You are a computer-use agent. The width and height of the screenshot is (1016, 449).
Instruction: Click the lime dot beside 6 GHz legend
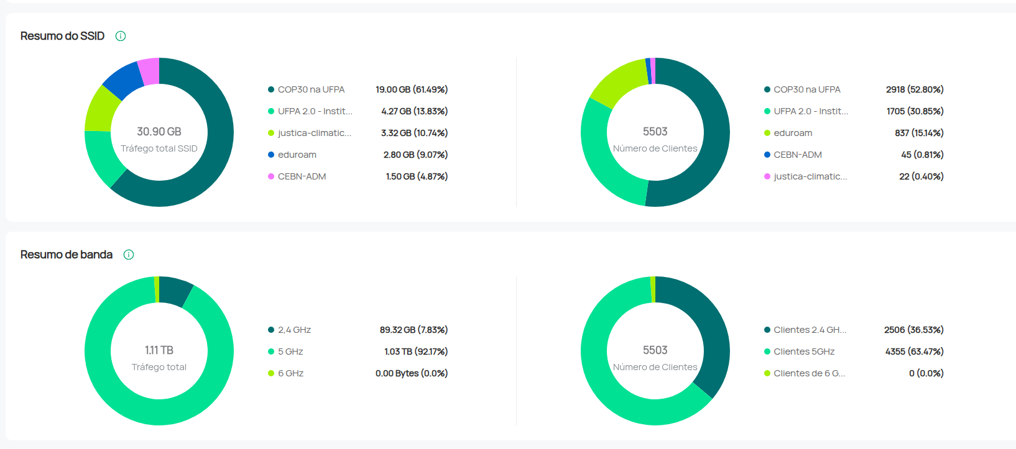point(271,373)
